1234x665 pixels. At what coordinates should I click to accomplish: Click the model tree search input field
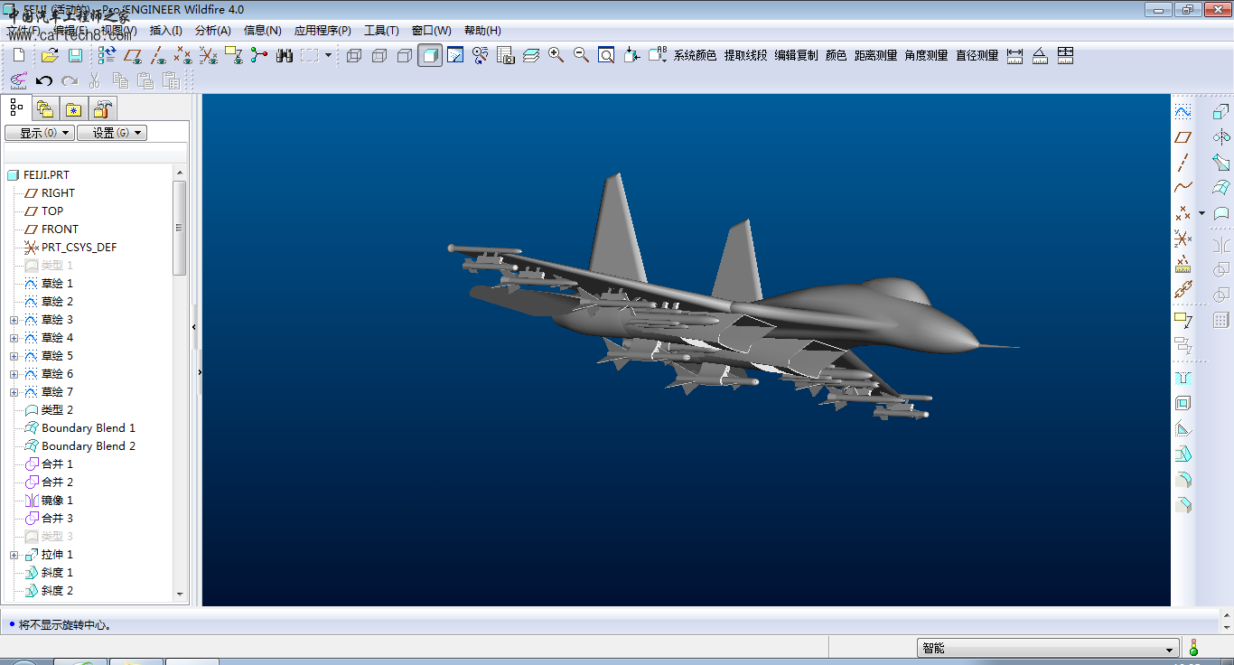[95, 153]
